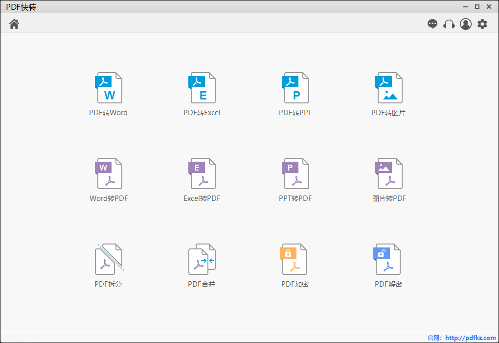The image size is (499, 343).
Task: Select the PDF转Excel converter icon
Action: (202, 88)
